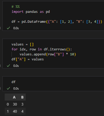
Task: Click the value 30 in the output table
Action: [x=15, y=104]
